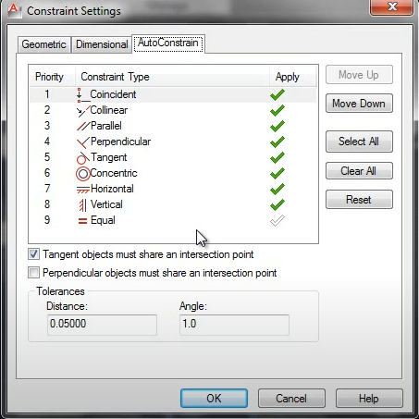Disable the Coincident apply checkmark
Viewport: 419px width, 419px height.
(x=277, y=94)
